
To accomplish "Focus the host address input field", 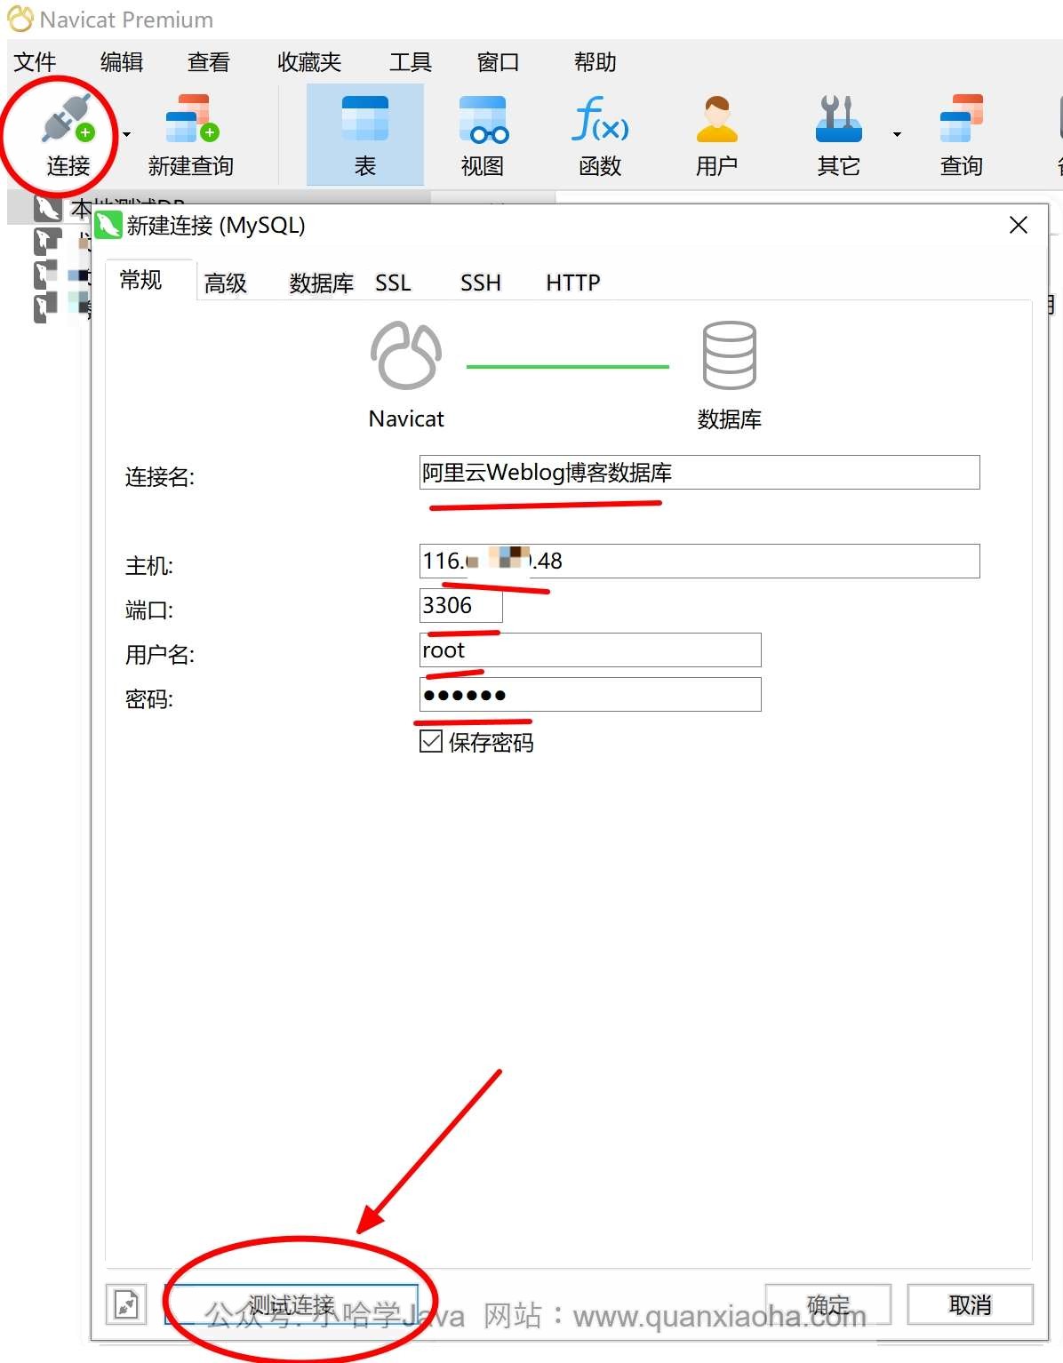I will point(699,561).
